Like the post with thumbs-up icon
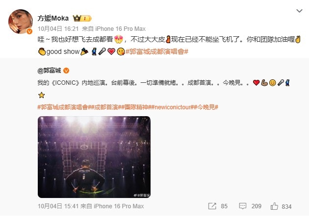 tap(274, 206)
